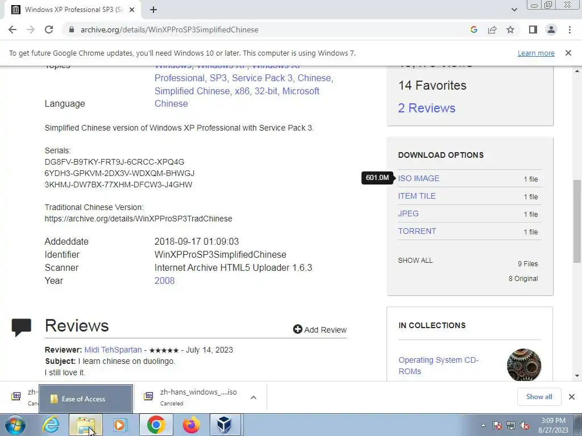Click the Ease of Access taskbar preview
The height and width of the screenshot is (436, 582).
point(86,399)
